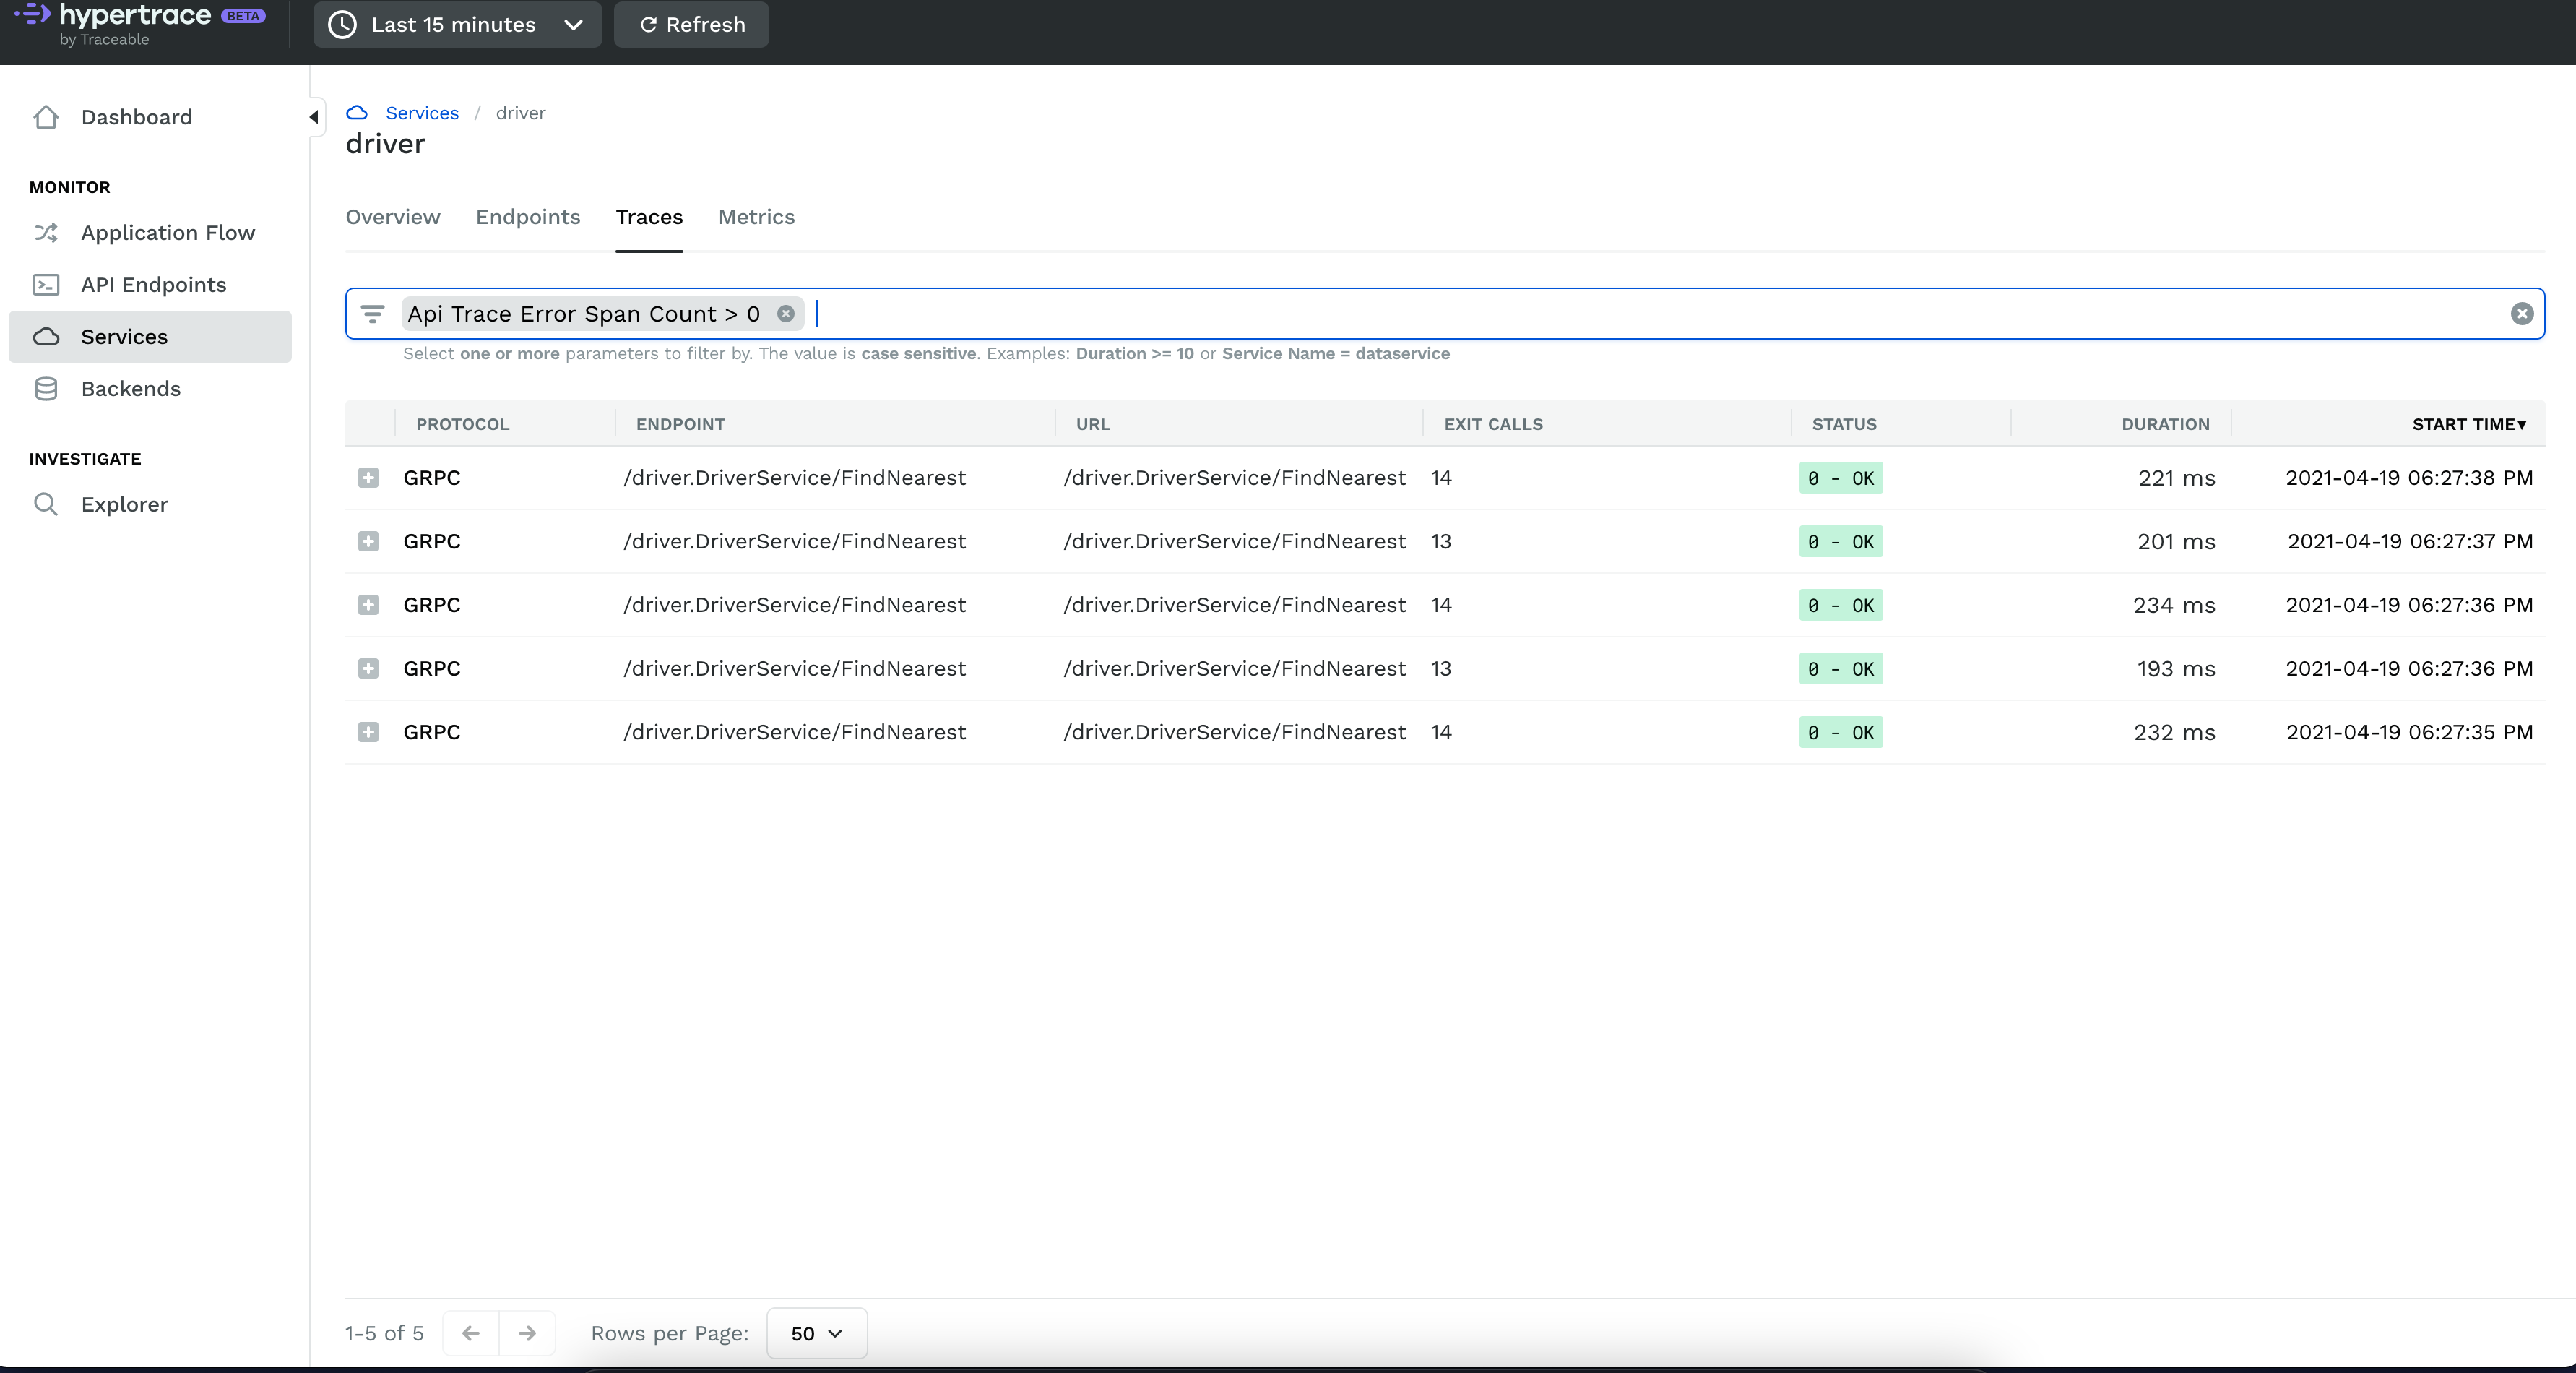Click the Refresh button
Screen dimensions: 2576x1373
pos(691,24)
